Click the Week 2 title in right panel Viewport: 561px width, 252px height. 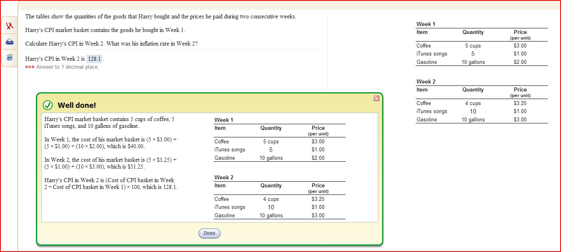[426, 81]
